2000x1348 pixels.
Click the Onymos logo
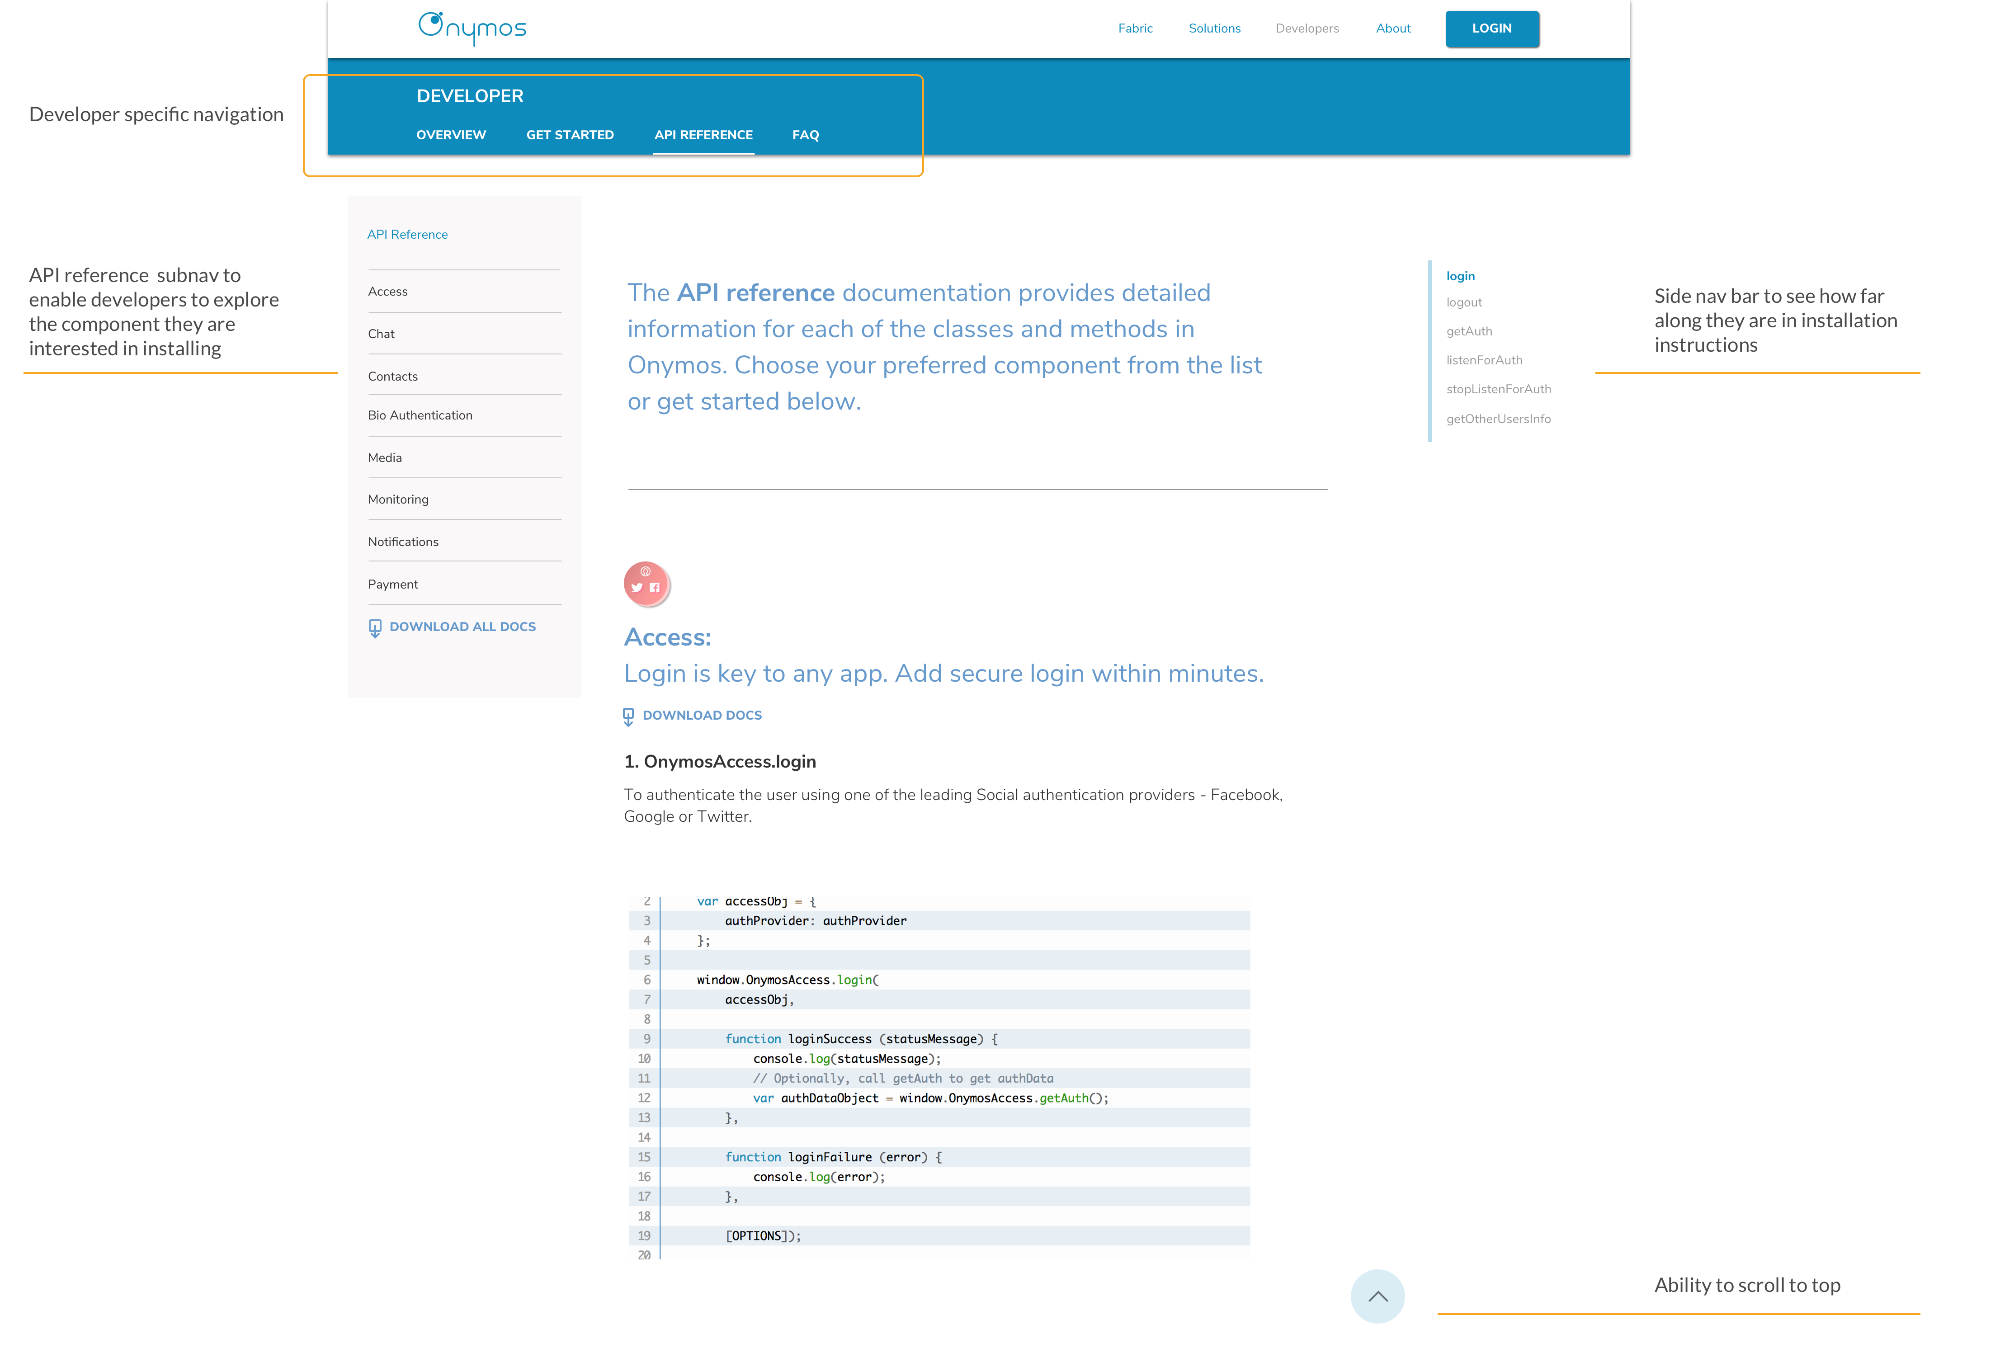click(472, 28)
